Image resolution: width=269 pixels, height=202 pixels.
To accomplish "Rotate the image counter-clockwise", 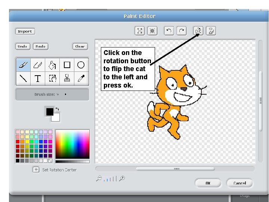I will click(169, 31).
